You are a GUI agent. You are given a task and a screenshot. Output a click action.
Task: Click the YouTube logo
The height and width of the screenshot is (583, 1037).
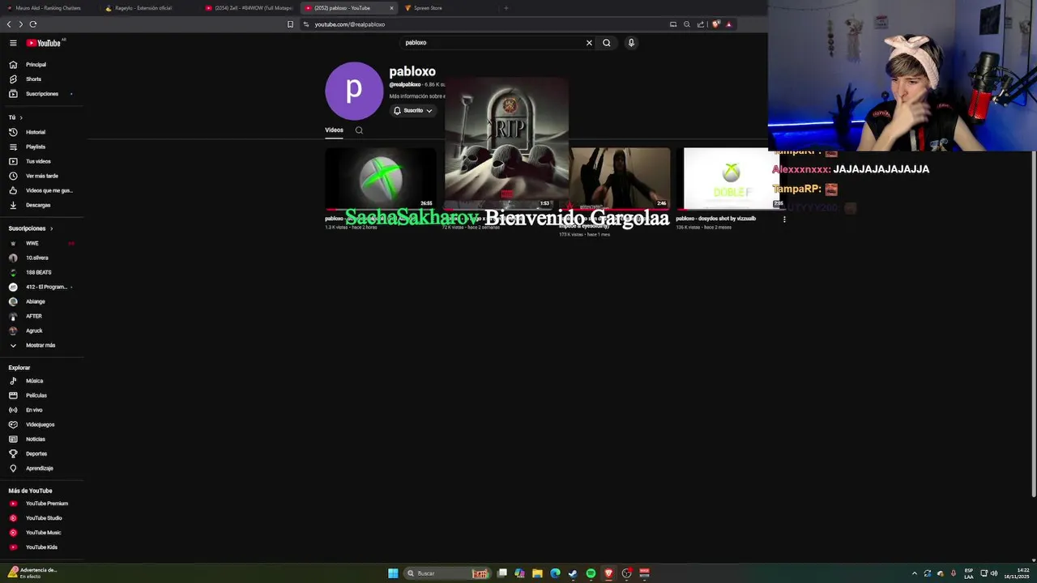pos(44,43)
